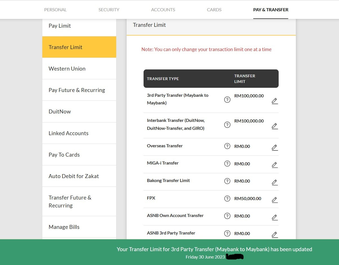Open help icon for FPX

pos(227,198)
